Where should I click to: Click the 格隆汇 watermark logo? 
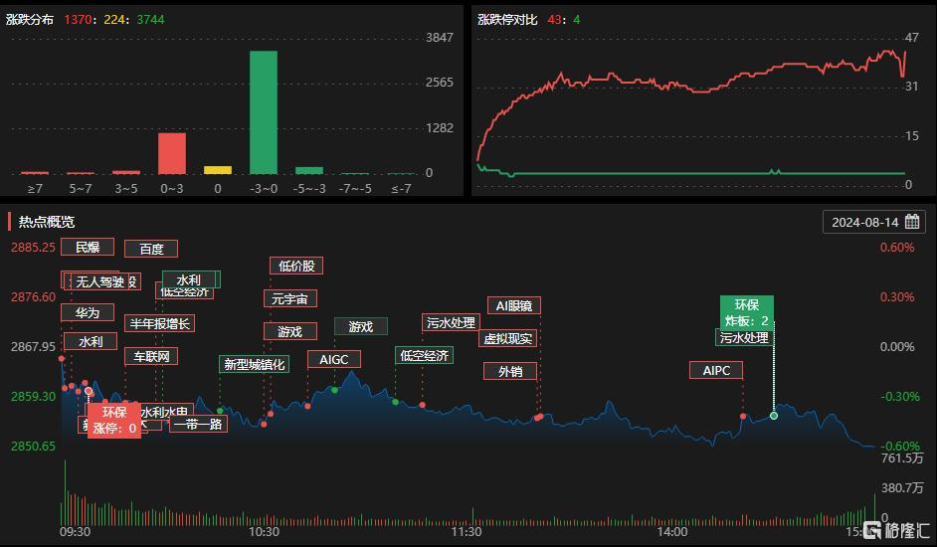click(x=896, y=530)
